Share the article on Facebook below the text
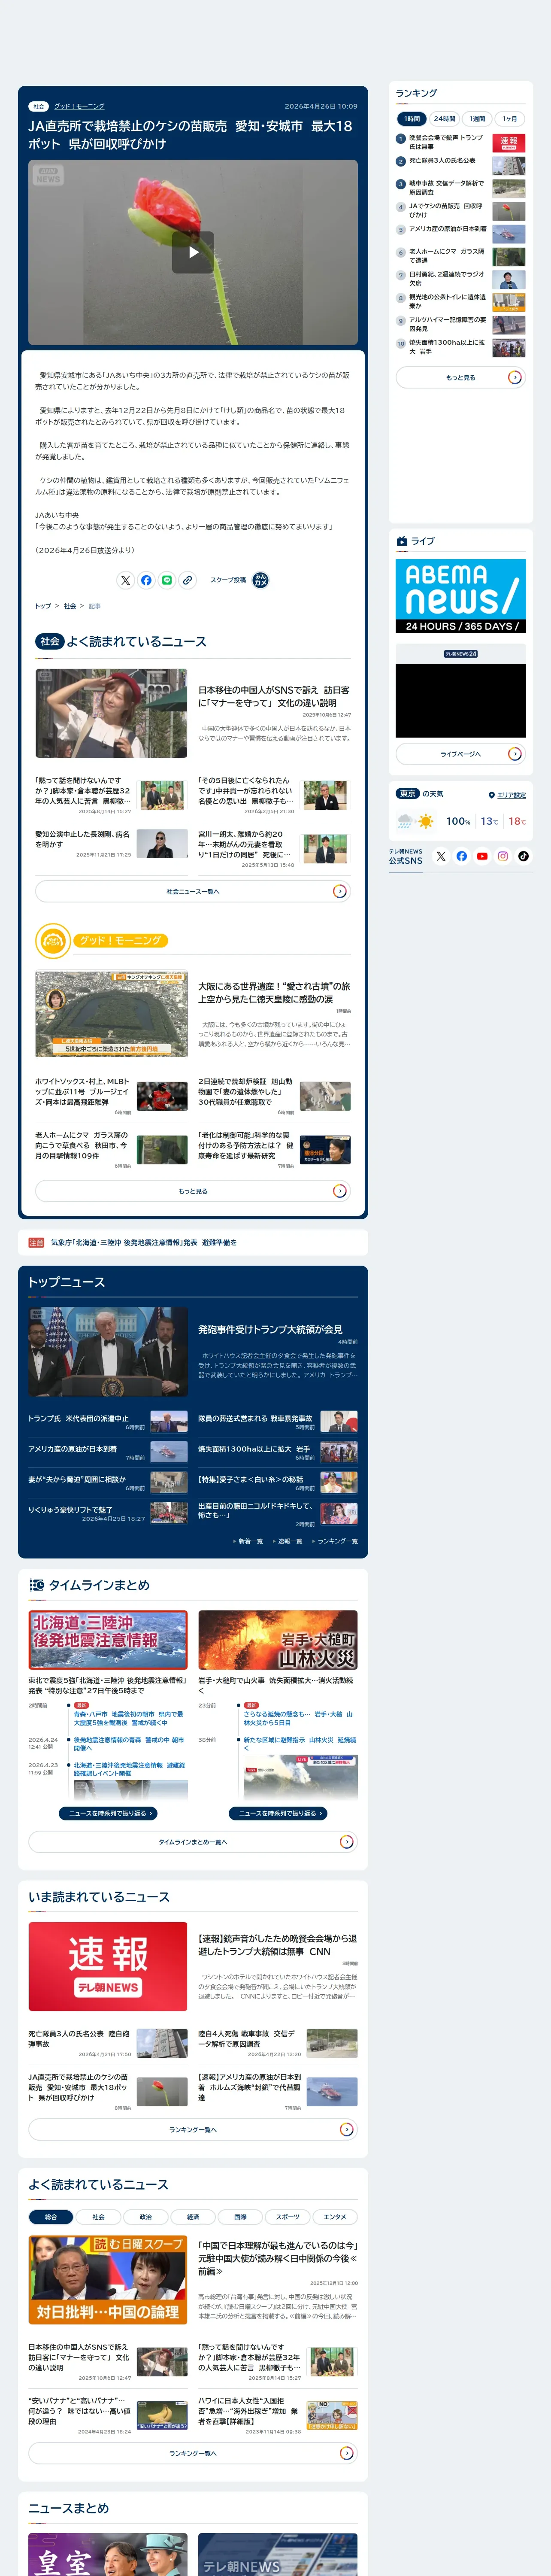This screenshot has height=2576, width=551. pyautogui.click(x=146, y=580)
